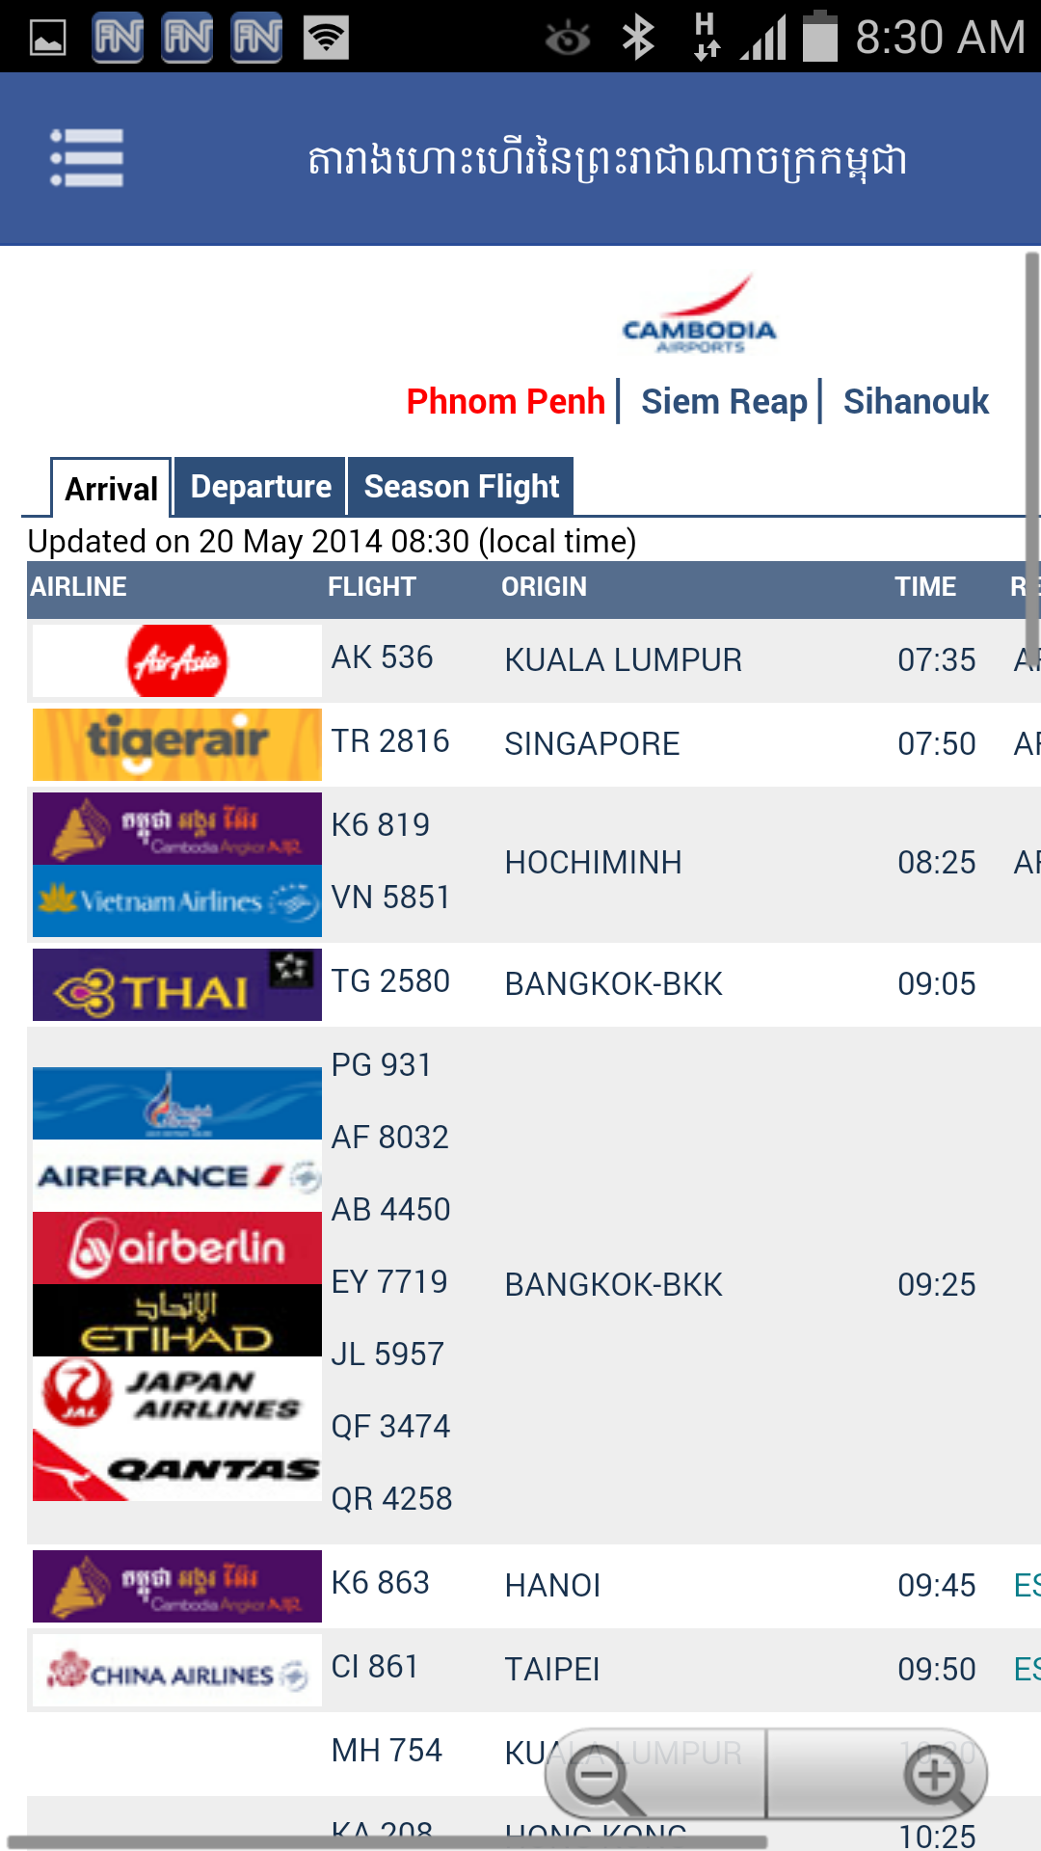Open the Wi-Fi status bar icon
Image resolution: width=1041 pixels, height=1851 pixels.
(326, 38)
